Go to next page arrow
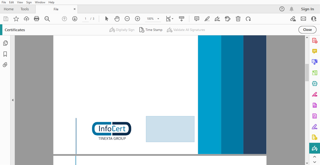The height and width of the screenshot is (165, 320). (75, 19)
